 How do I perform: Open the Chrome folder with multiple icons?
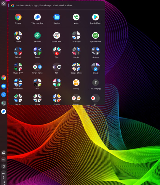pyautogui.click(x=18, y=36)
